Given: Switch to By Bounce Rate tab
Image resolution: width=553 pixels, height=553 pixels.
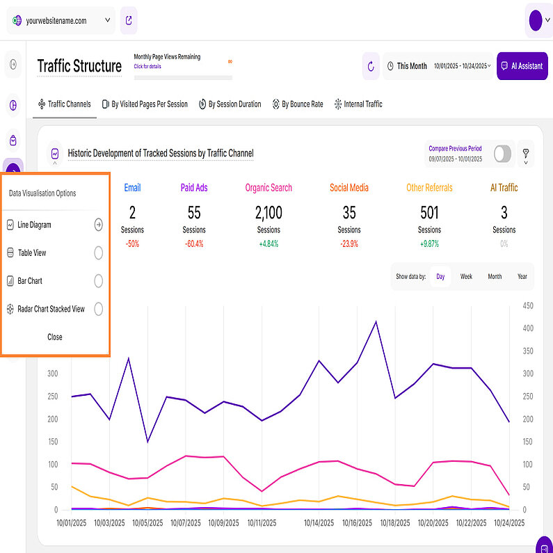Looking at the screenshot, I should 297,104.
